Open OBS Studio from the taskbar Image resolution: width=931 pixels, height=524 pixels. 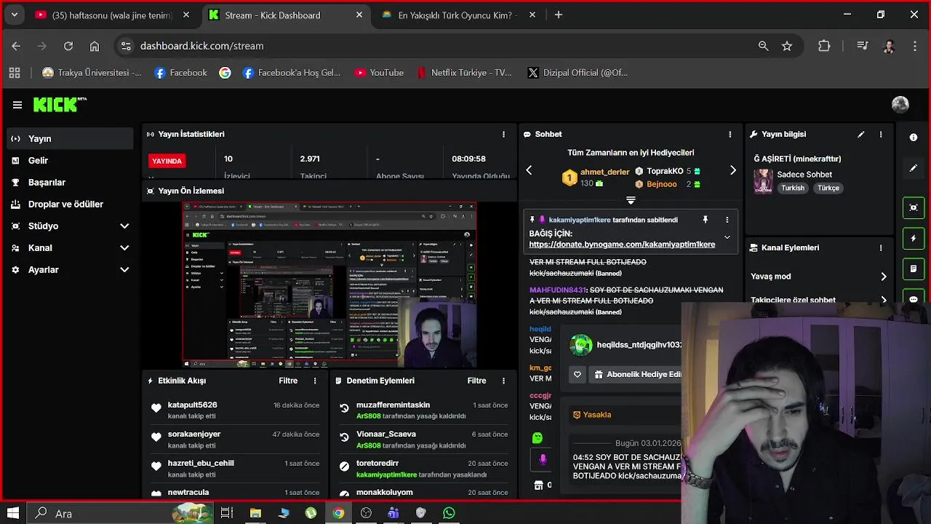[366, 513]
